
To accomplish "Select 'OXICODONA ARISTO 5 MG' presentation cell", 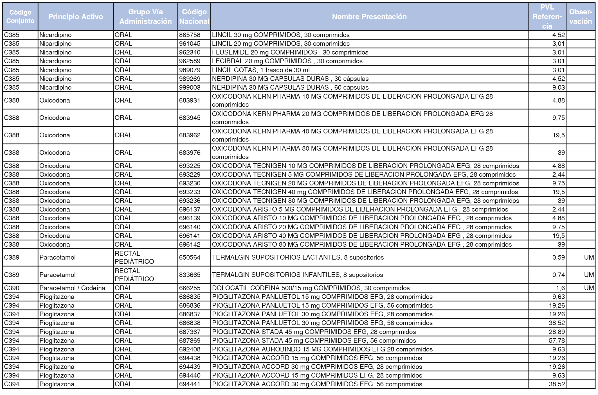I will (x=369, y=209).
